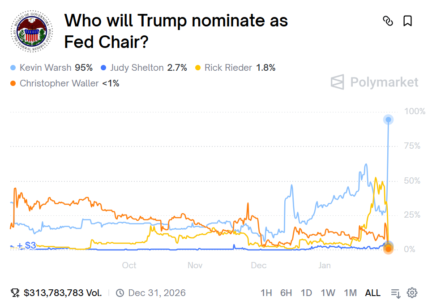Click Rick Rieder yellow legend dot
This screenshot has width=428, height=305.
198,68
